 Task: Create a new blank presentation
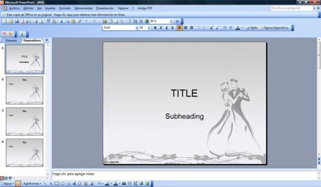click(x=5, y=21)
